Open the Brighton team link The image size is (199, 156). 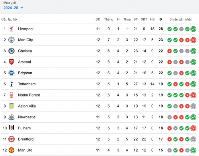pyautogui.click(x=25, y=73)
